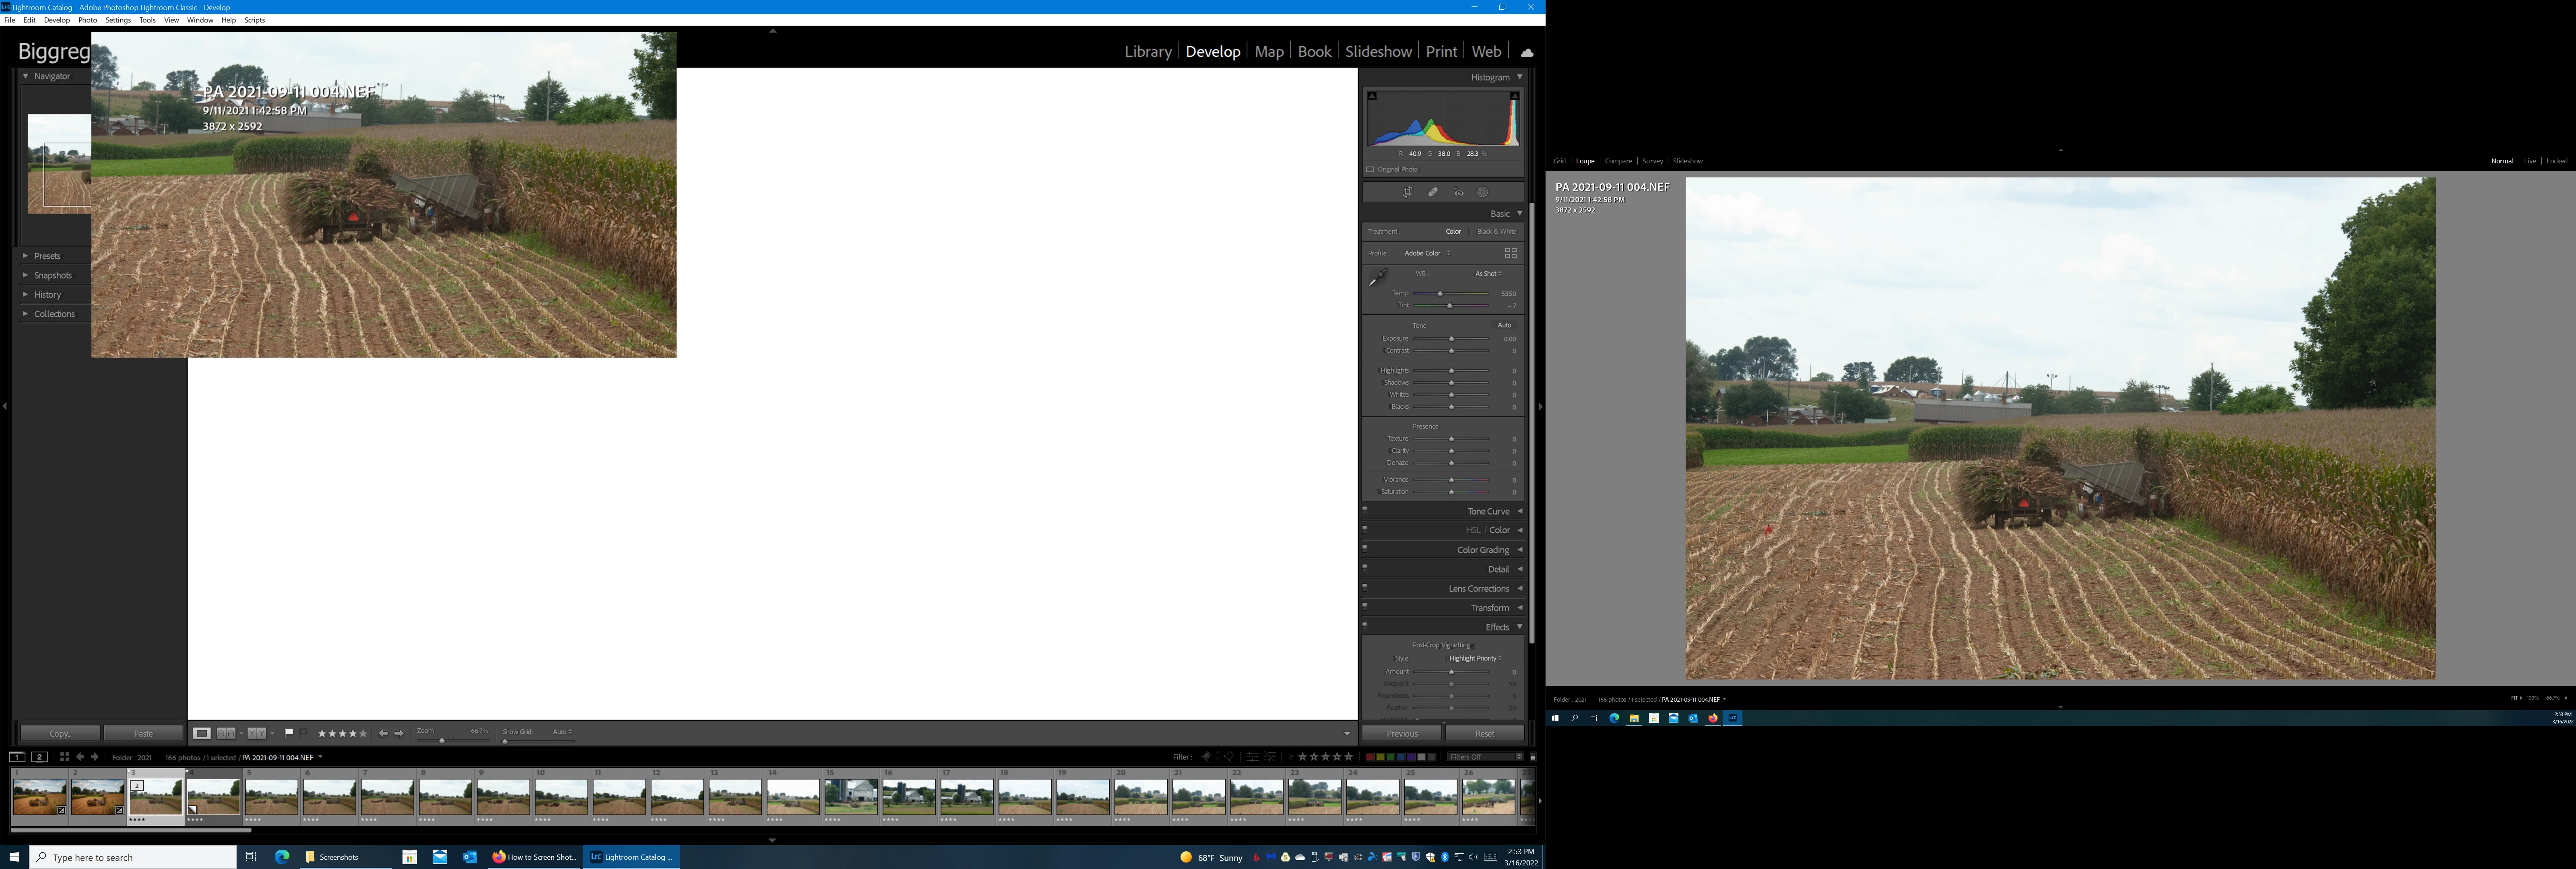Select the Crop Overlay tool
This screenshot has height=869, width=2576.
pos(1407,192)
